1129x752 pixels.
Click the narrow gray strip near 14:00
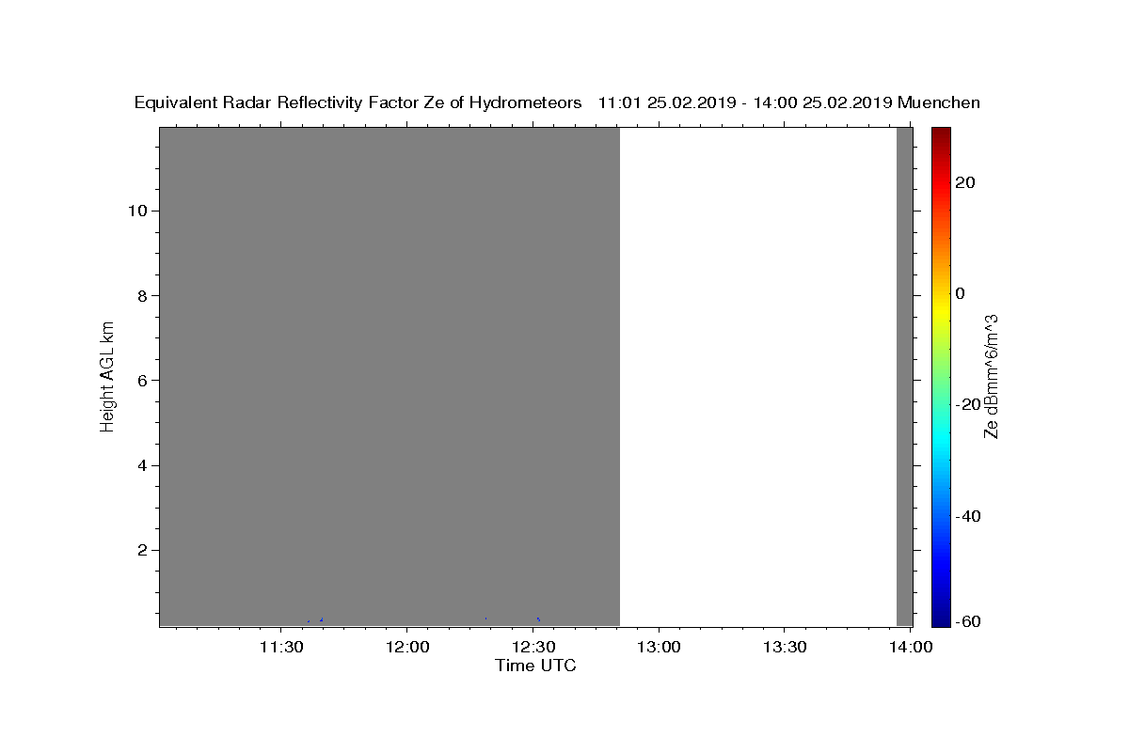pyautogui.click(x=905, y=376)
